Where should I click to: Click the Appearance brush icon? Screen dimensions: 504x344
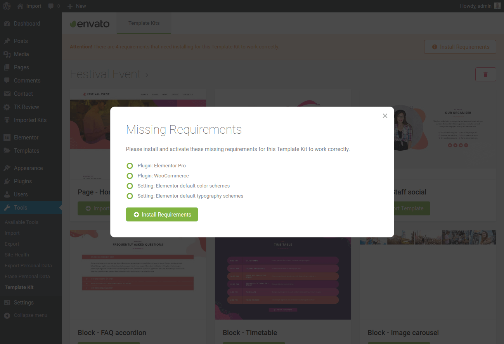7,168
